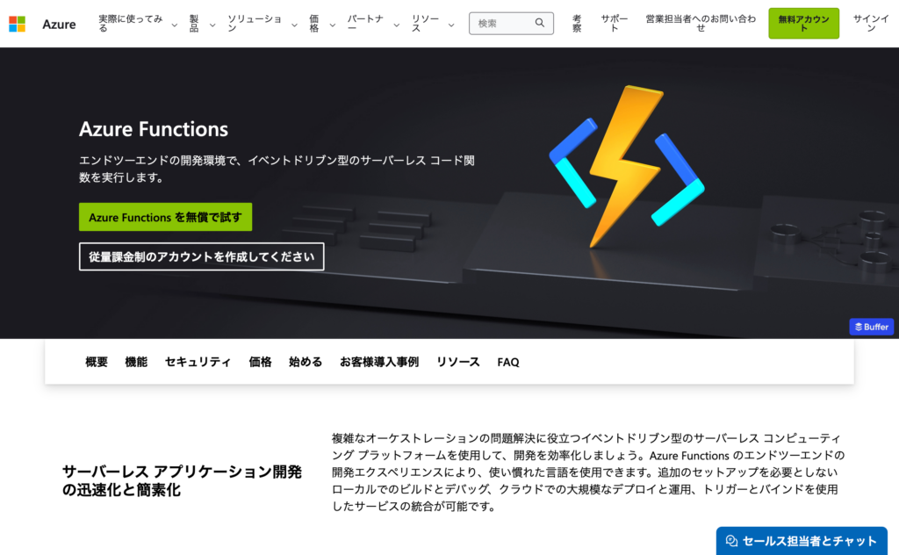Click in the 検索 search field

pyautogui.click(x=503, y=24)
